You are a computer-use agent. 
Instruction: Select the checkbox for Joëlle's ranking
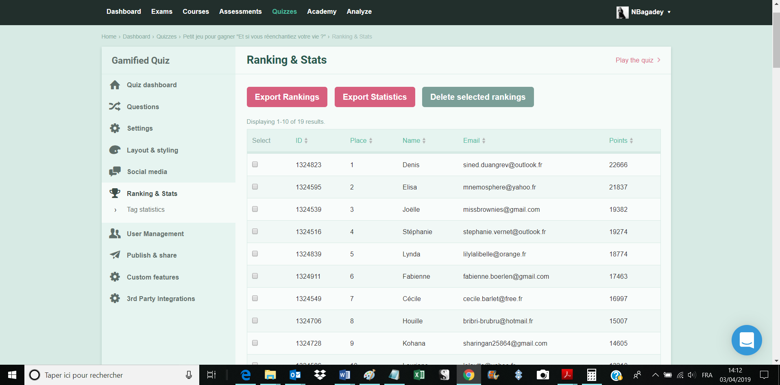[x=255, y=209]
